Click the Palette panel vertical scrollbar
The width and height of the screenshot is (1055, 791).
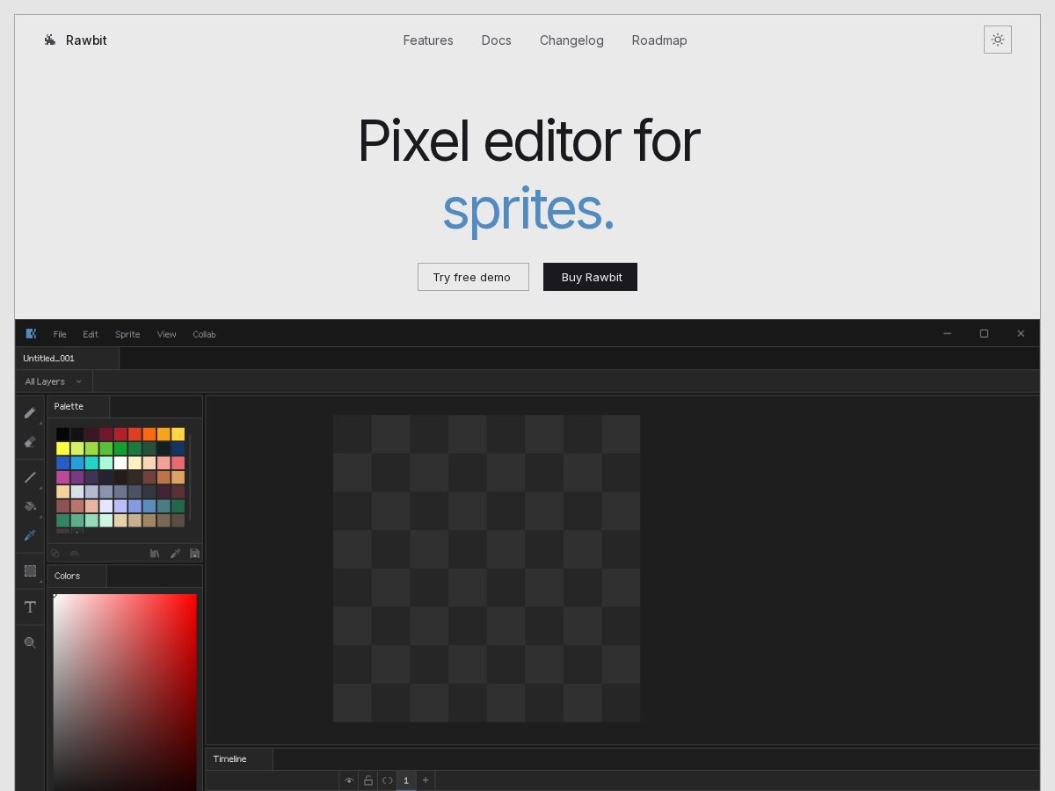click(x=190, y=476)
